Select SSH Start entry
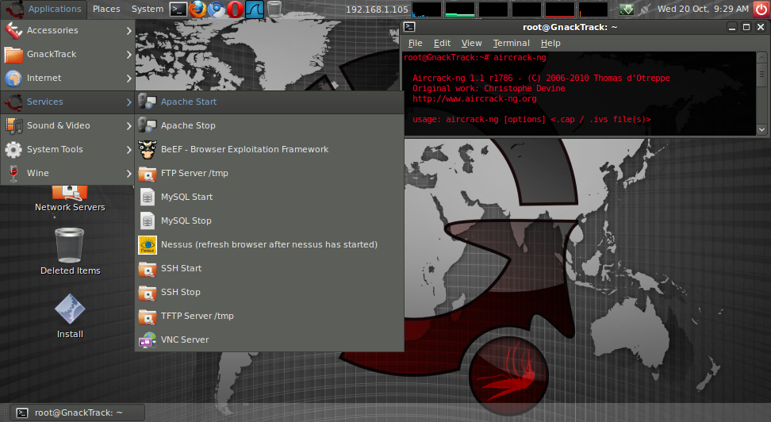 [270, 269]
